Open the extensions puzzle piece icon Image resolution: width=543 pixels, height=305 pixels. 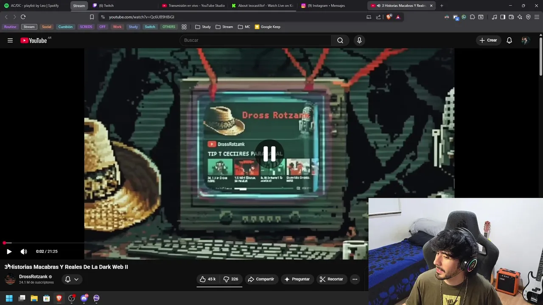coord(472,17)
